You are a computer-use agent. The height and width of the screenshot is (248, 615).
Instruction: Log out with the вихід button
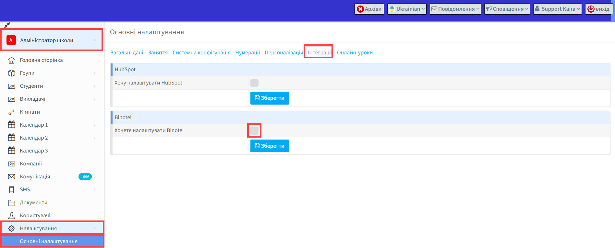(599, 9)
